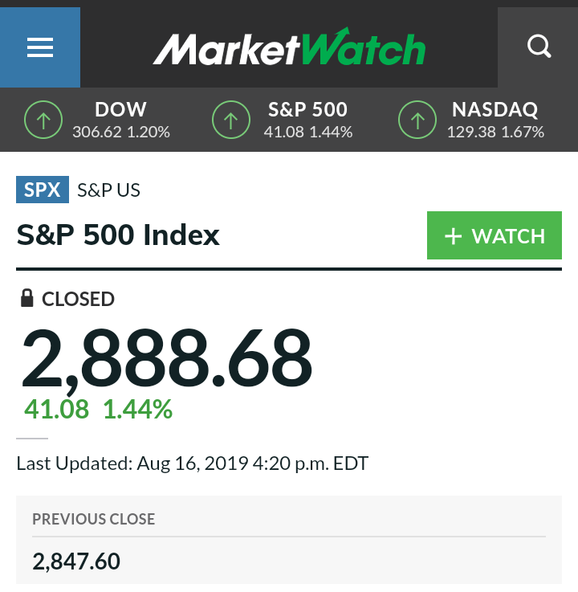Click the green 1.44% change below price
Screen dimensions: 578x592
click(137, 410)
